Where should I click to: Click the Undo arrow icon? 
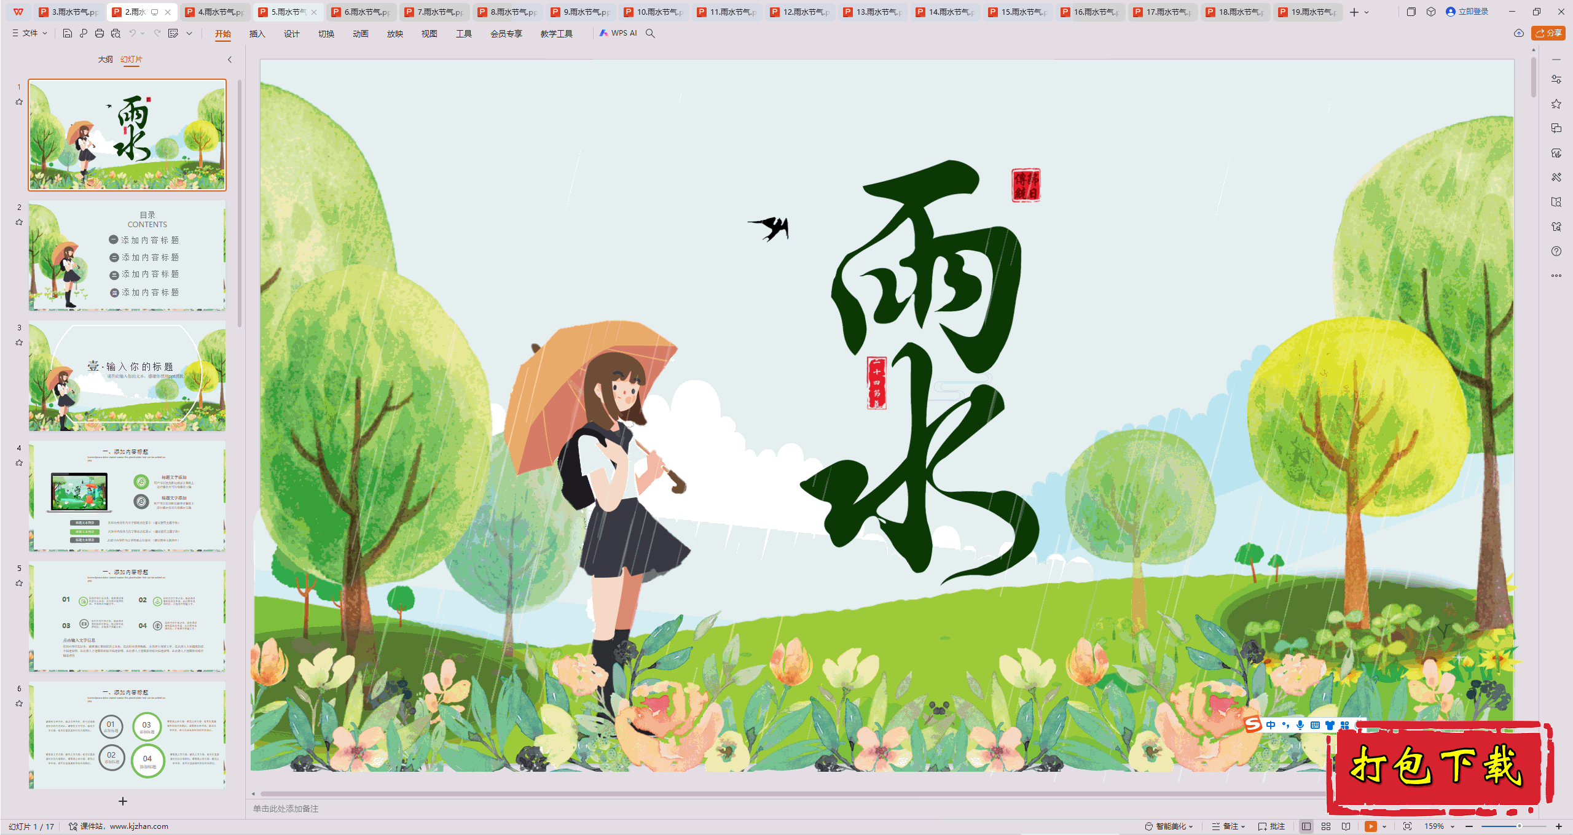pos(132,34)
